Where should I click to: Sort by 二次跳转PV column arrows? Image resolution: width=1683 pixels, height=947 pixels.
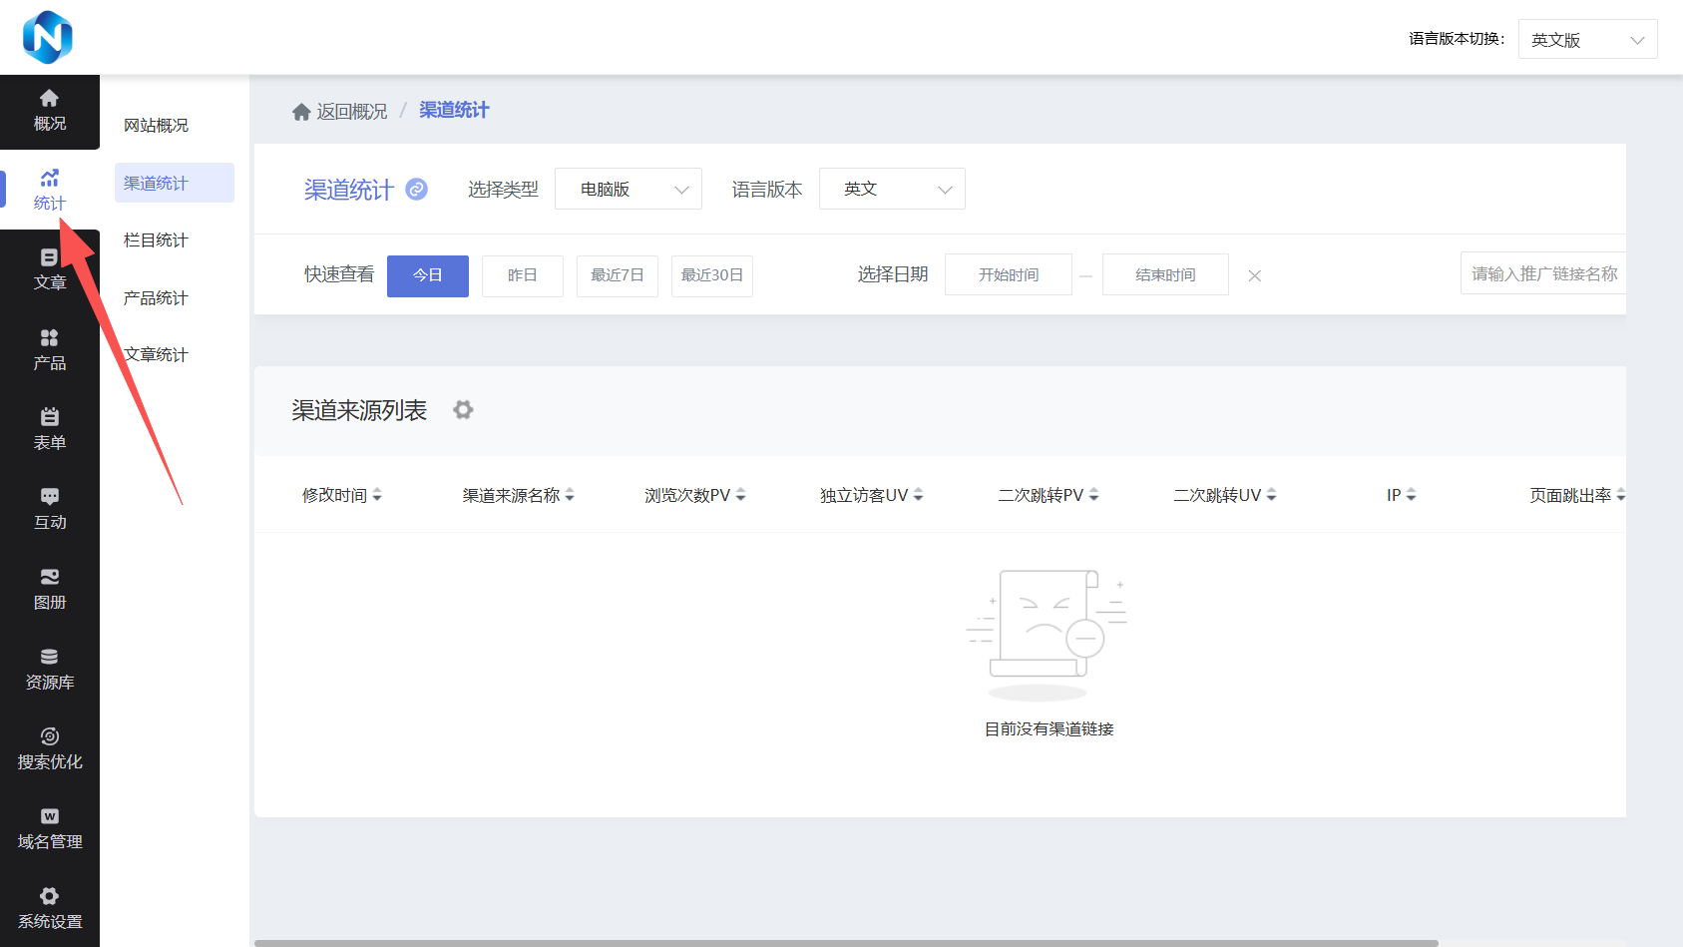coord(1094,495)
